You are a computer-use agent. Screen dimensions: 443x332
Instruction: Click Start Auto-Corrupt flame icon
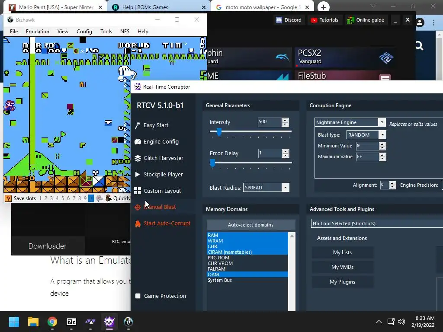pos(138,223)
